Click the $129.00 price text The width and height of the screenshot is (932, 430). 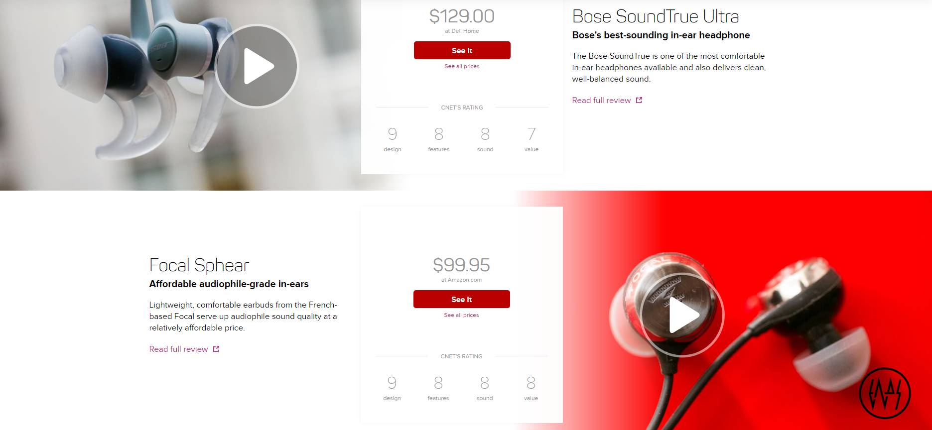pyautogui.click(x=462, y=16)
